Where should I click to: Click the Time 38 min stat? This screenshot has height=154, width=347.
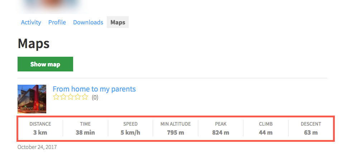pos(85,128)
